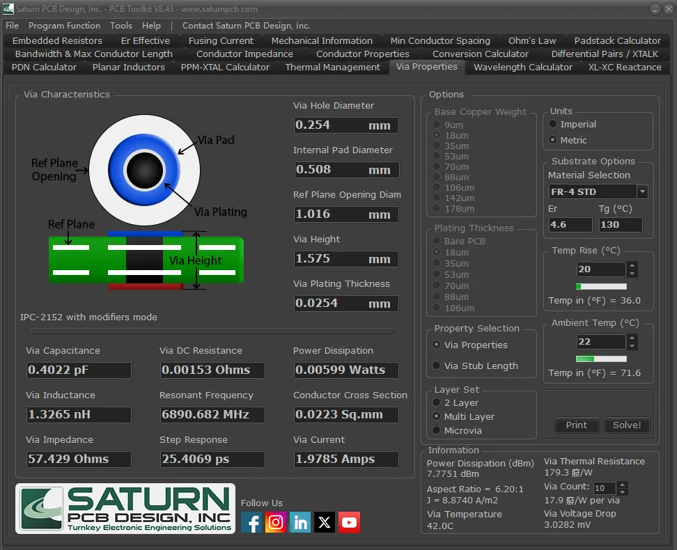The image size is (677, 550).
Task: Click the Ambient Temp slider bar
Action: point(601,359)
